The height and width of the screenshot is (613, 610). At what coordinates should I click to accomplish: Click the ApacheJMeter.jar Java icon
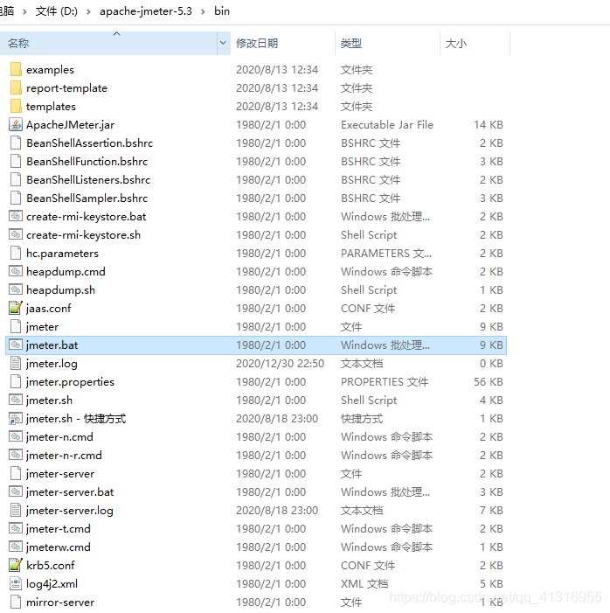[x=16, y=125]
